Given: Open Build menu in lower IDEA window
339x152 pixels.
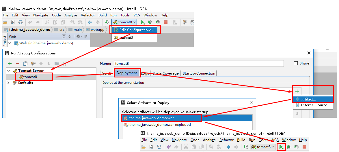Looking at the screenshot, I should [241, 140].
